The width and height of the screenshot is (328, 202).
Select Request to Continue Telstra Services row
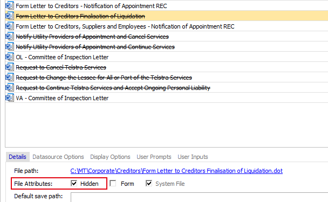tap(167, 88)
